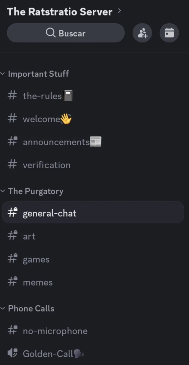Click the locked hash icon beside announcements
189x365 pixels.
[12, 142]
